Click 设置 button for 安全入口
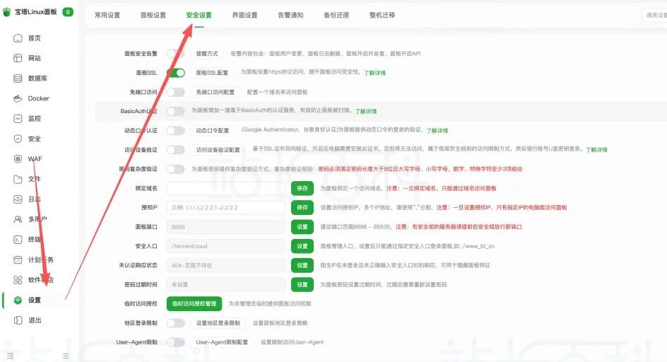The height and width of the screenshot is (362, 667). coord(302,246)
